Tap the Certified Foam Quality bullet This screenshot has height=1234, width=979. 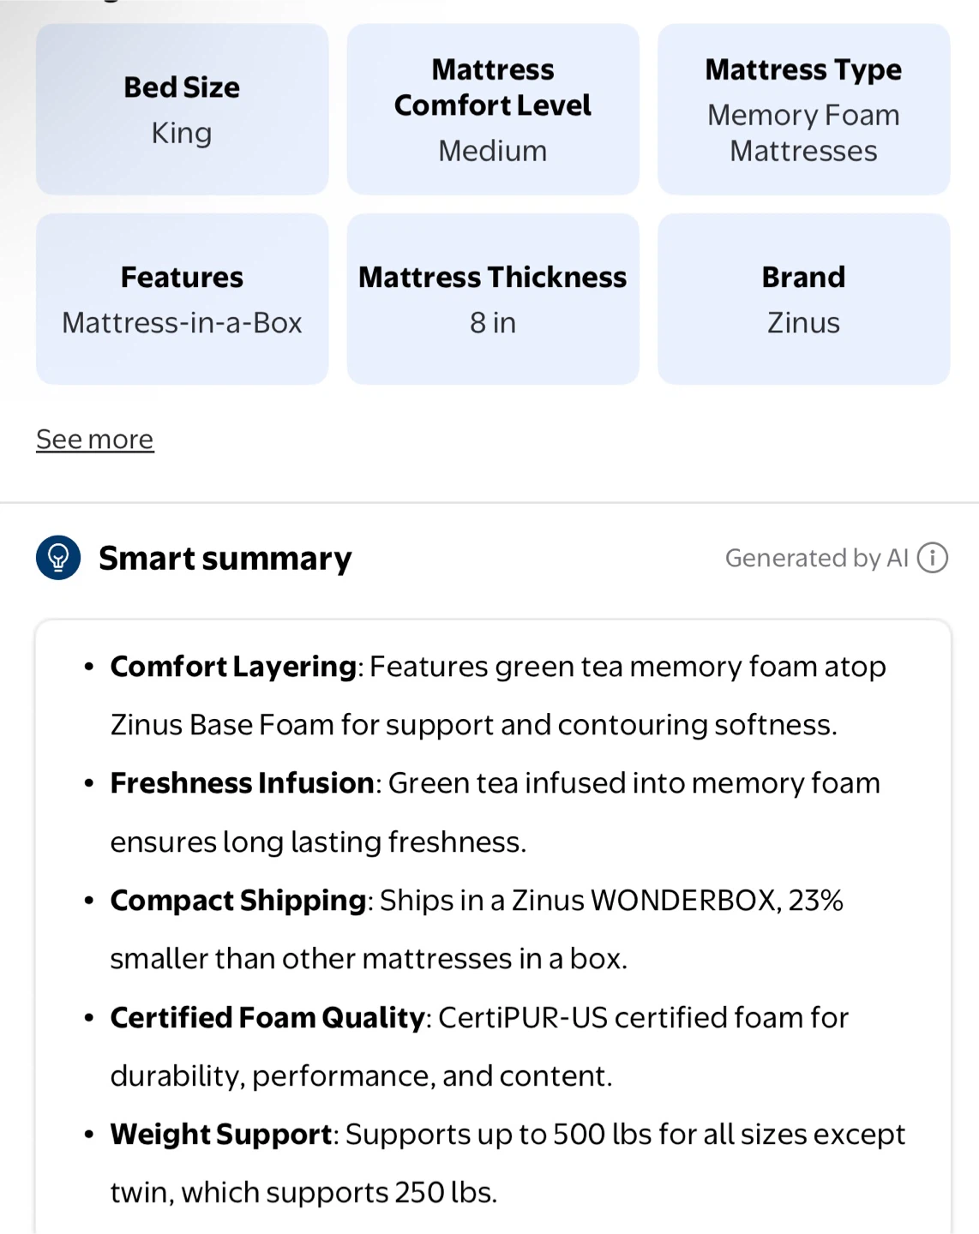479,1046
